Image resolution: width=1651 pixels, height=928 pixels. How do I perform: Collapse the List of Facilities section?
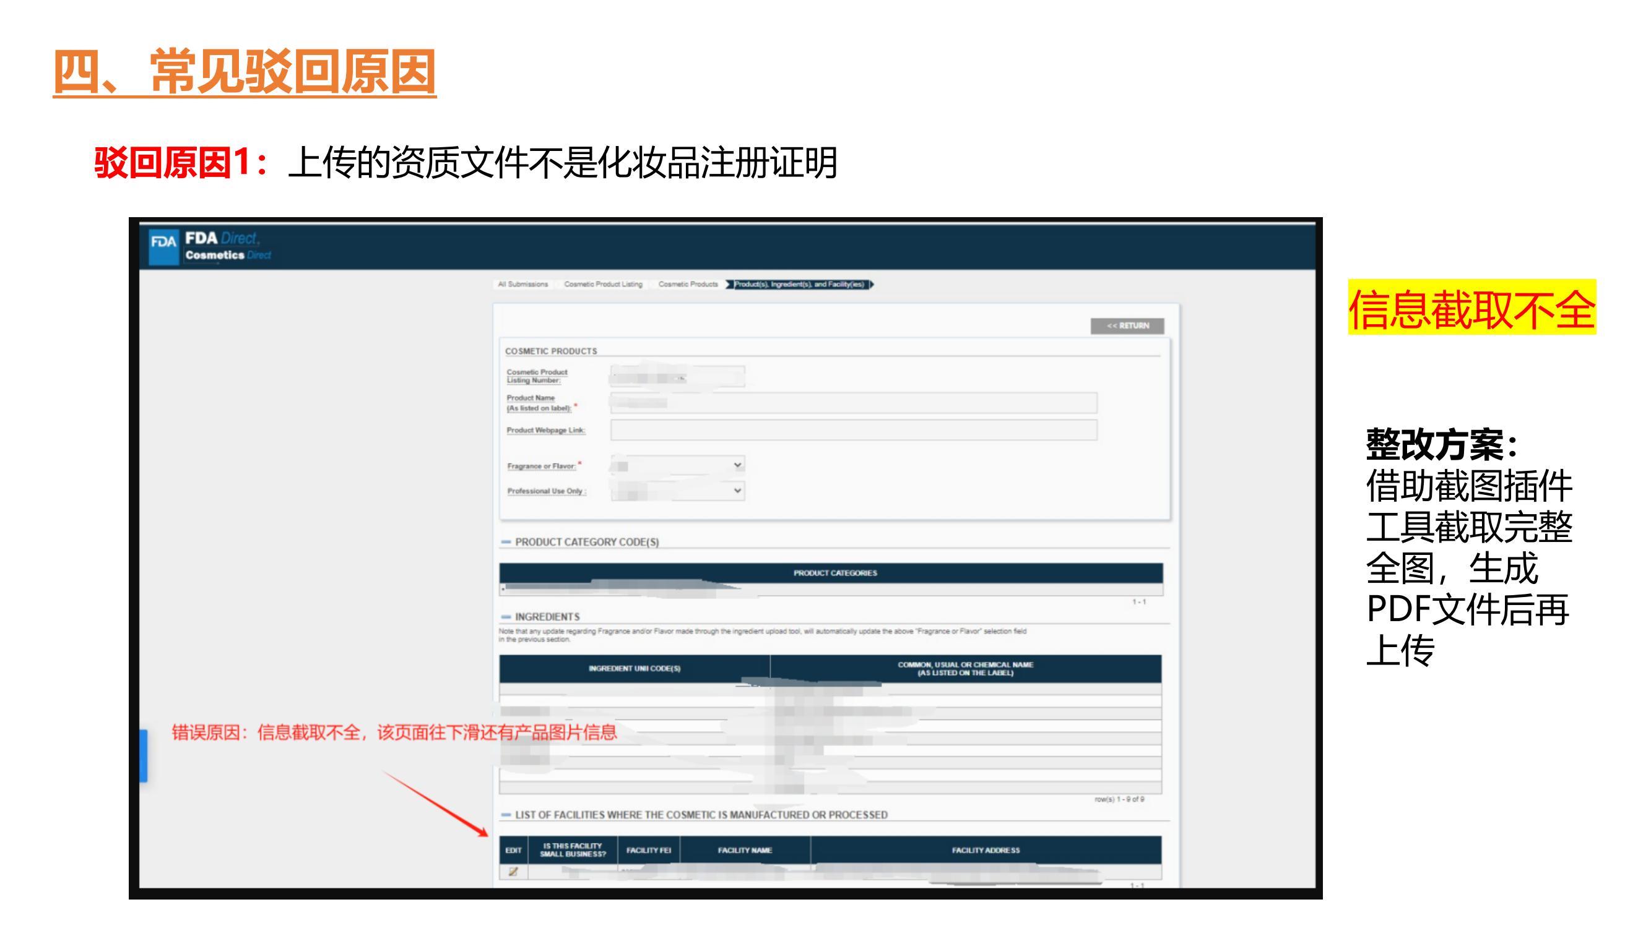(x=506, y=815)
